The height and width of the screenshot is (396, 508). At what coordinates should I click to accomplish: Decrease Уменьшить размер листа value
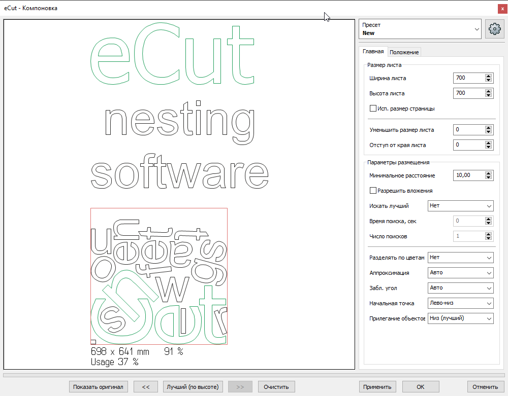(x=489, y=131)
